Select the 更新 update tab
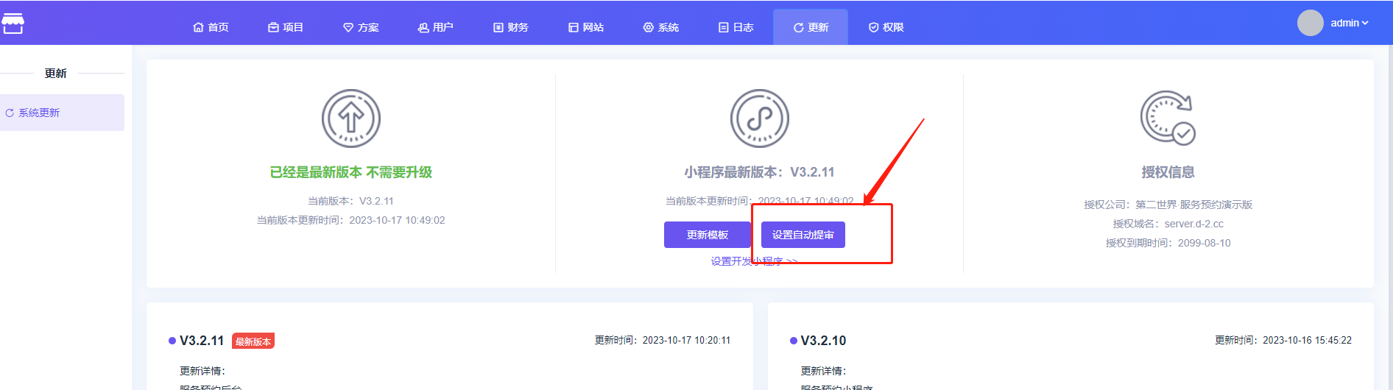The image size is (1393, 390). (x=811, y=27)
